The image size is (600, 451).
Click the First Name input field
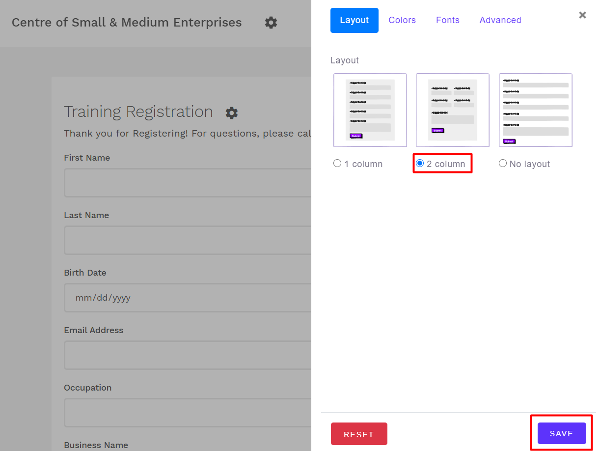coord(188,183)
